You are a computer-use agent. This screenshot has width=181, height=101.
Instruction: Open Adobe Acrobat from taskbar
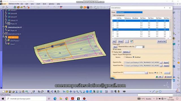pos(72,98)
